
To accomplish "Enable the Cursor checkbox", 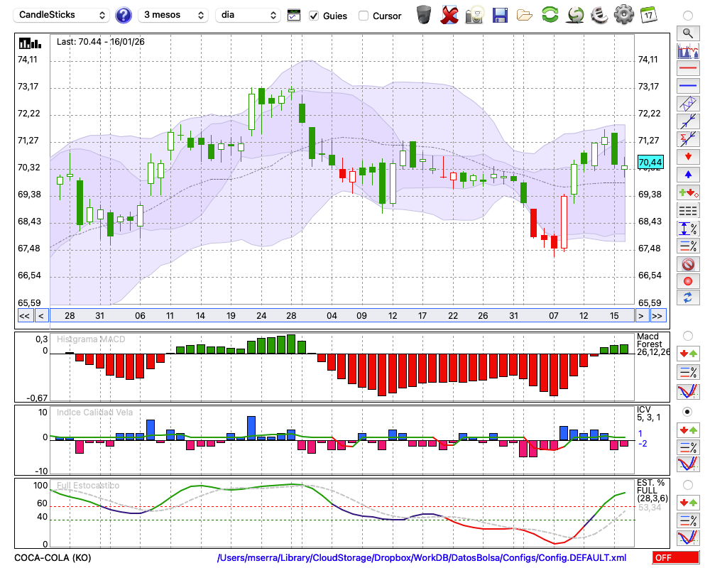I will [x=364, y=16].
